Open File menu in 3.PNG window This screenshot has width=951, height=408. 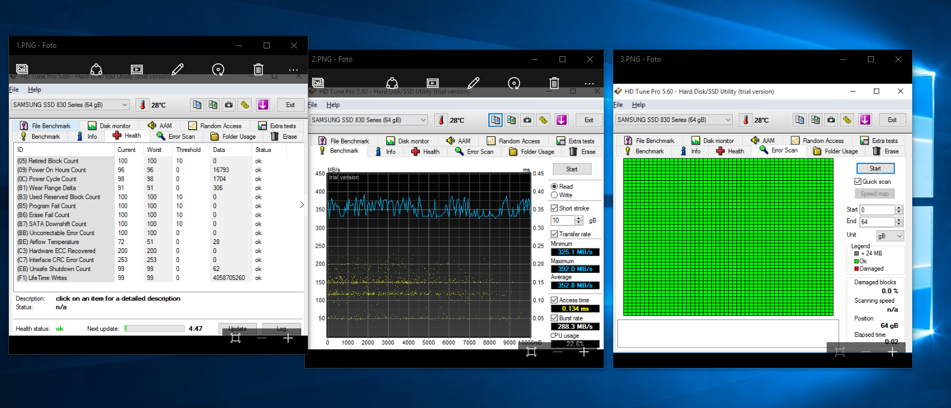(x=618, y=105)
